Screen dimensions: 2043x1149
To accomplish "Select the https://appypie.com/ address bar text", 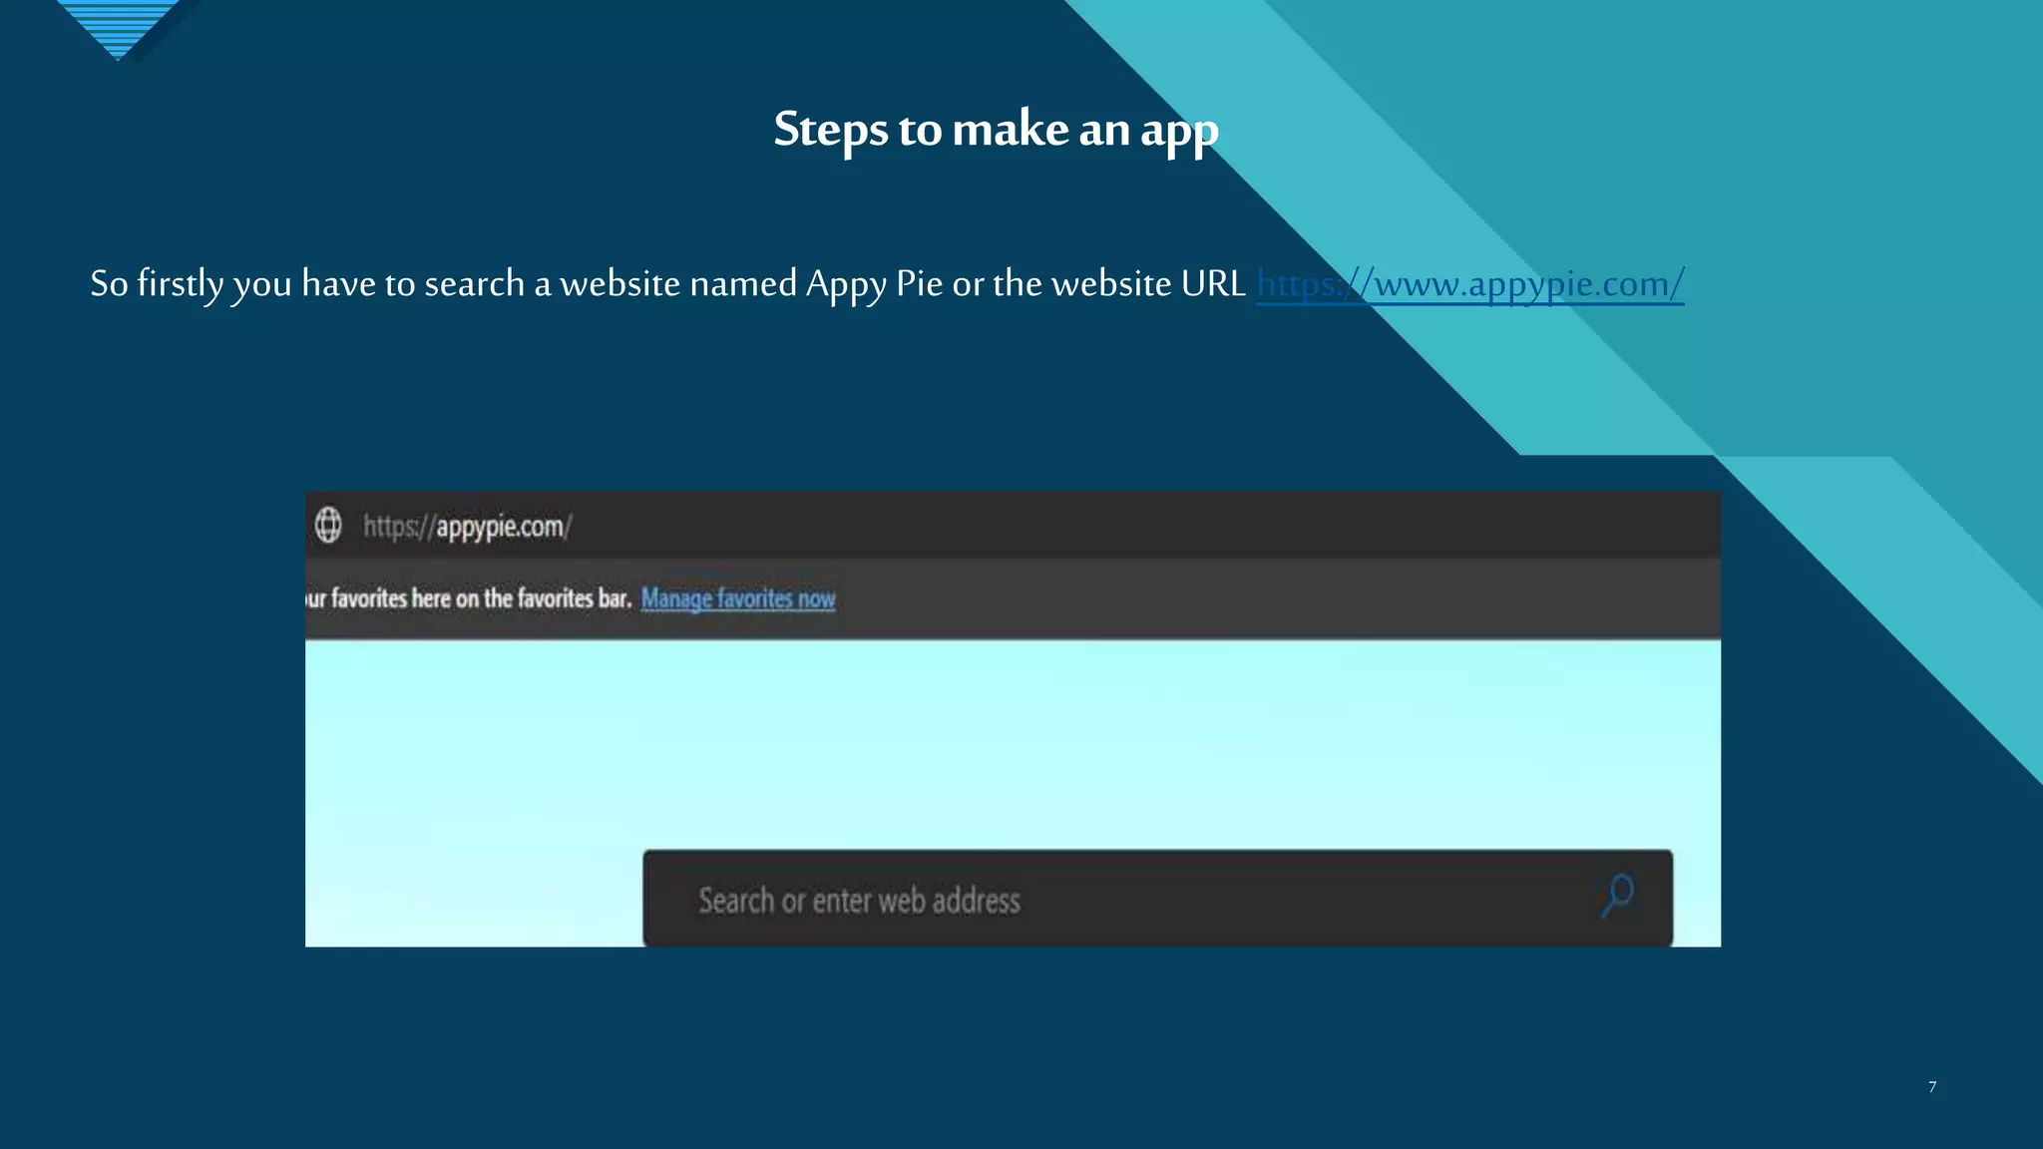I will coord(467,527).
